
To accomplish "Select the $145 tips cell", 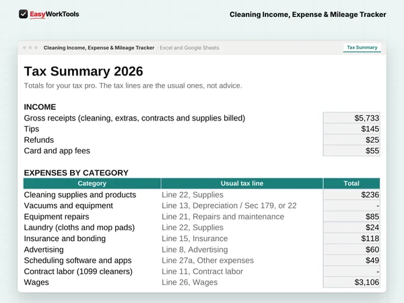I will tap(351, 129).
